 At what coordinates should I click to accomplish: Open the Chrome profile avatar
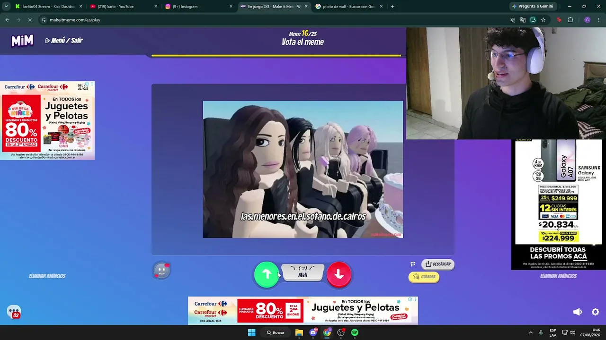587,20
